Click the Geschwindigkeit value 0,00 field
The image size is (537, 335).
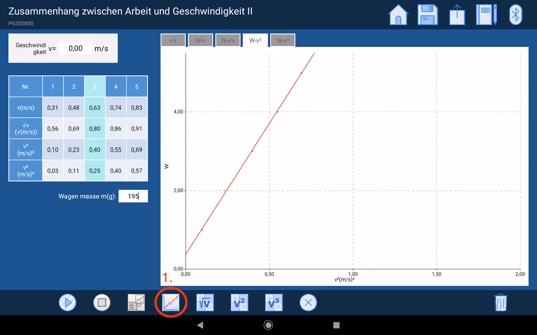pyautogui.click(x=75, y=48)
